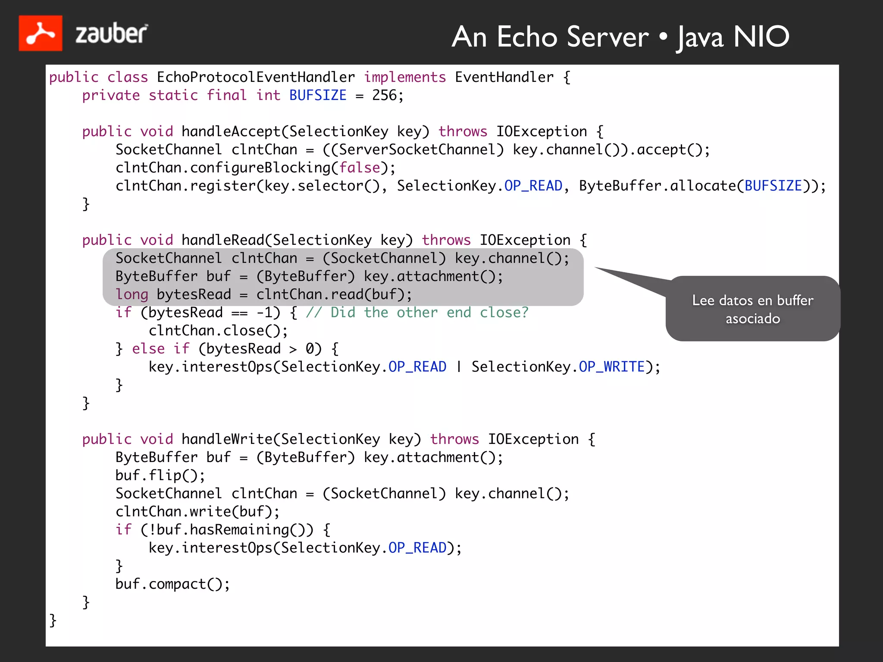The height and width of the screenshot is (662, 883).
Task: Click the configureBlocking(false) line
Action: tap(255, 168)
